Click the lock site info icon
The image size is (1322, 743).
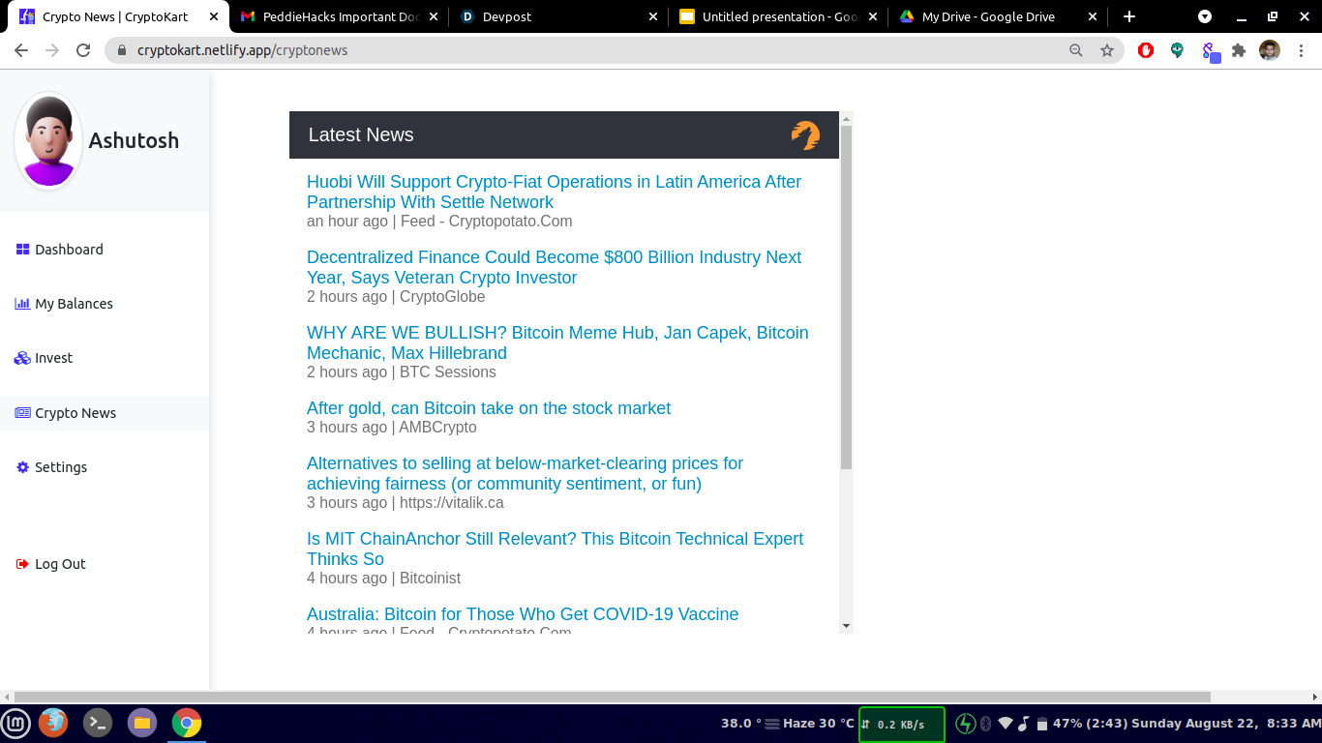click(x=122, y=50)
